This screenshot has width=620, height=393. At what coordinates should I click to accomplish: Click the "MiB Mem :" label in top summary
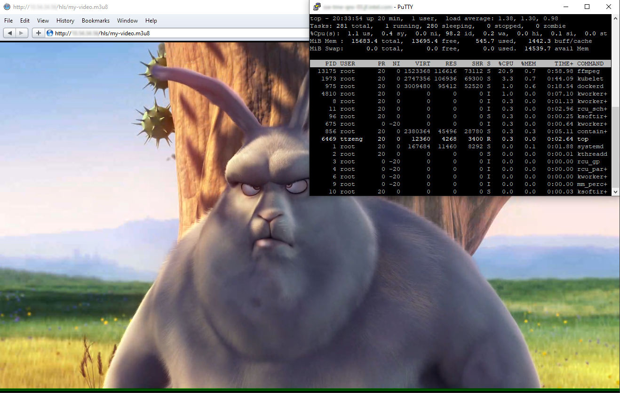(x=327, y=41)
